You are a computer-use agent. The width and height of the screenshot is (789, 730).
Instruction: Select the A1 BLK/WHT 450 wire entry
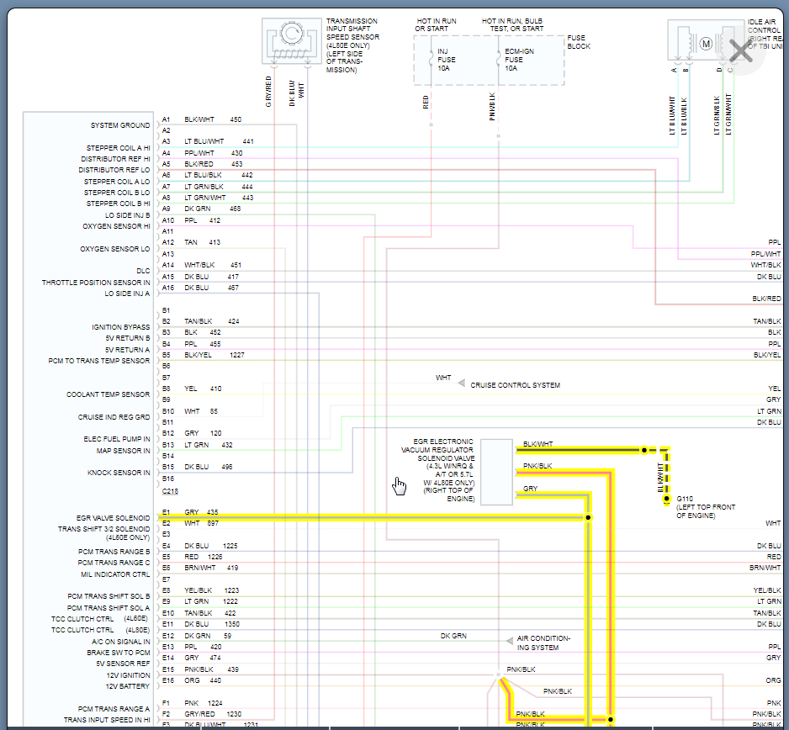[x=212, y=119]
